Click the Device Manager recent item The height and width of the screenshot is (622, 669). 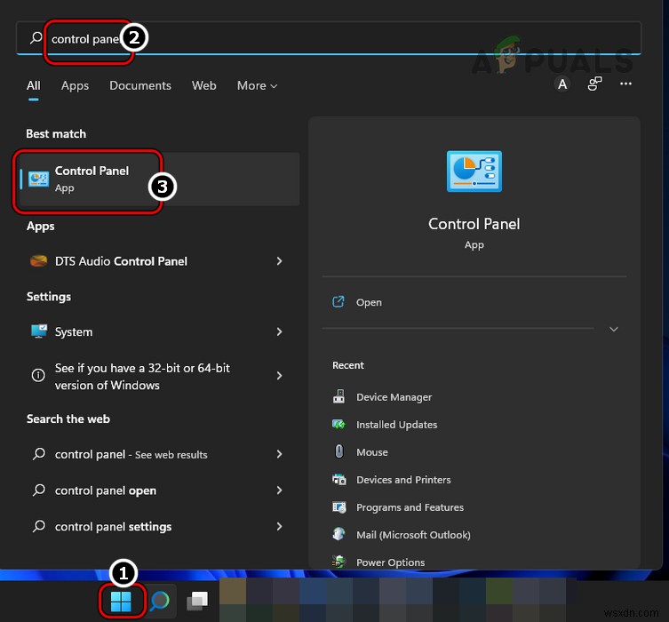(394, 397)
